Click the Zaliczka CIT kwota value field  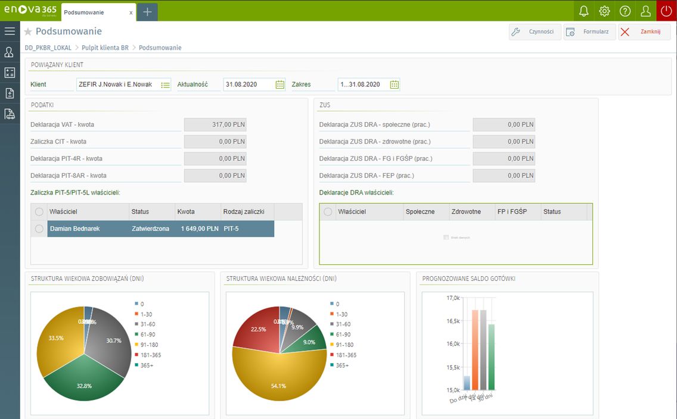tap(215, 142)
